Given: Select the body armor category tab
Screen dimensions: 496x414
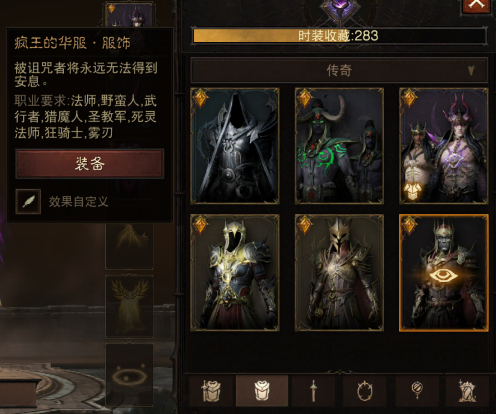Looking at the screenshot, I should click(x=262, y=390).
